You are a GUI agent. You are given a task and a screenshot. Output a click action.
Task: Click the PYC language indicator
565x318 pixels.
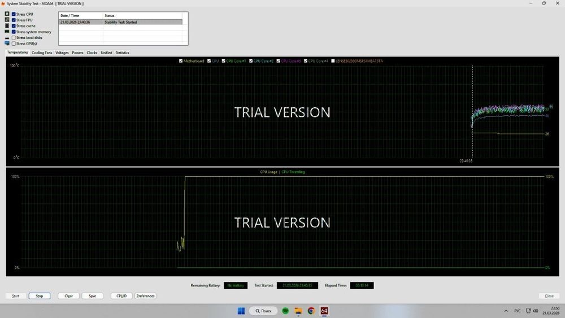click(518, 311)
